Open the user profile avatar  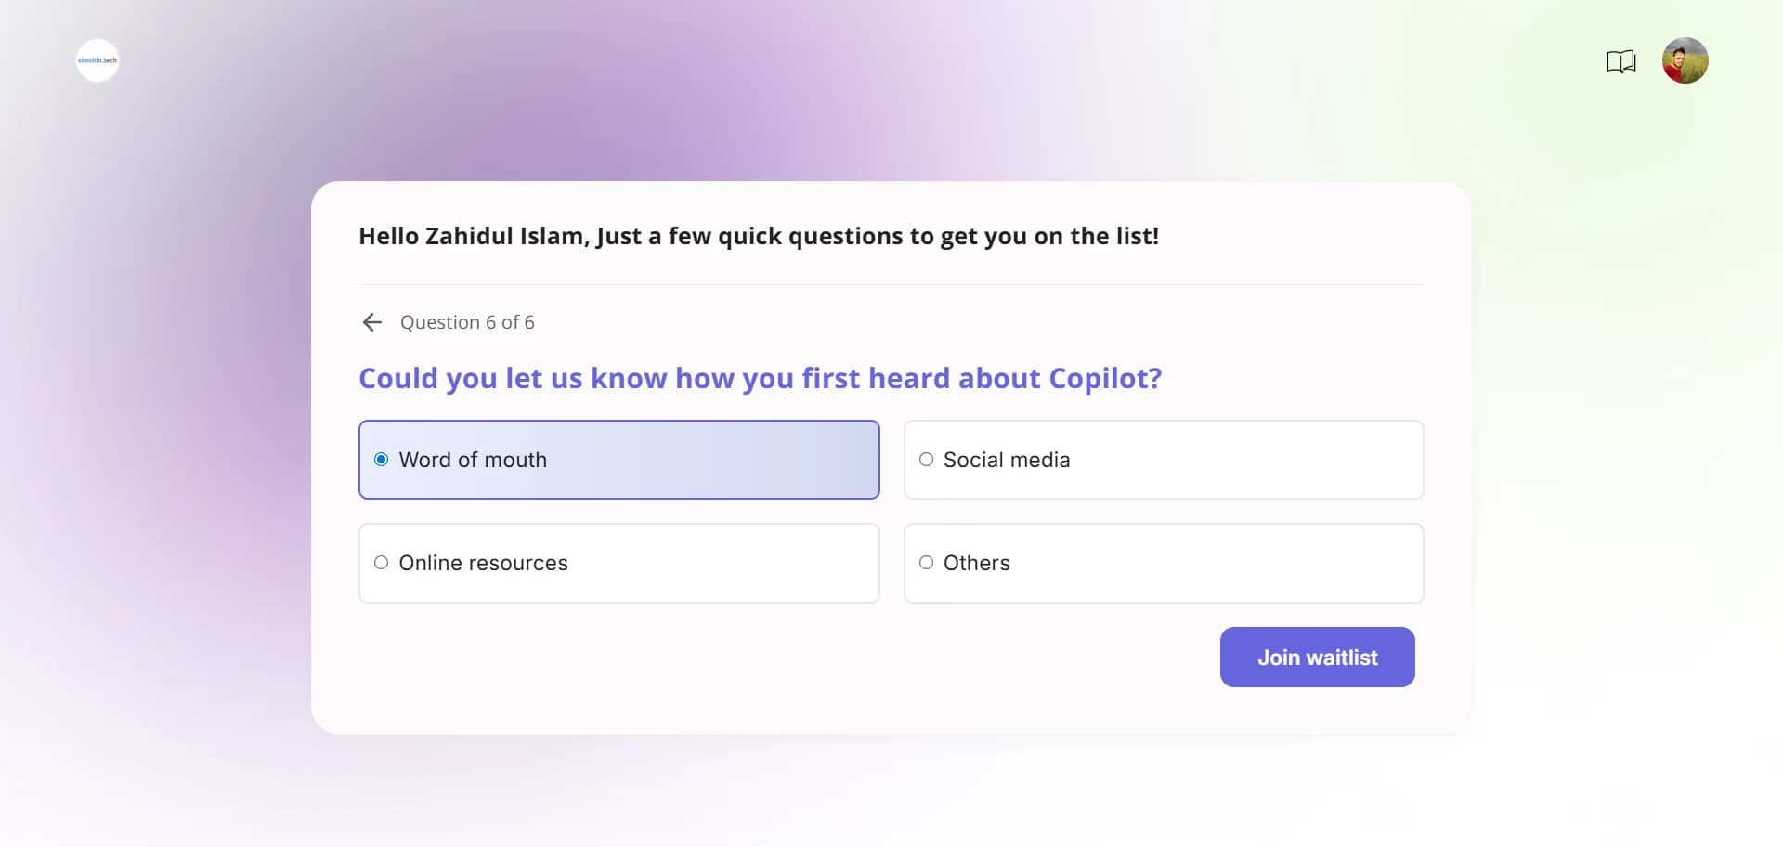[x=1685, y=60]
